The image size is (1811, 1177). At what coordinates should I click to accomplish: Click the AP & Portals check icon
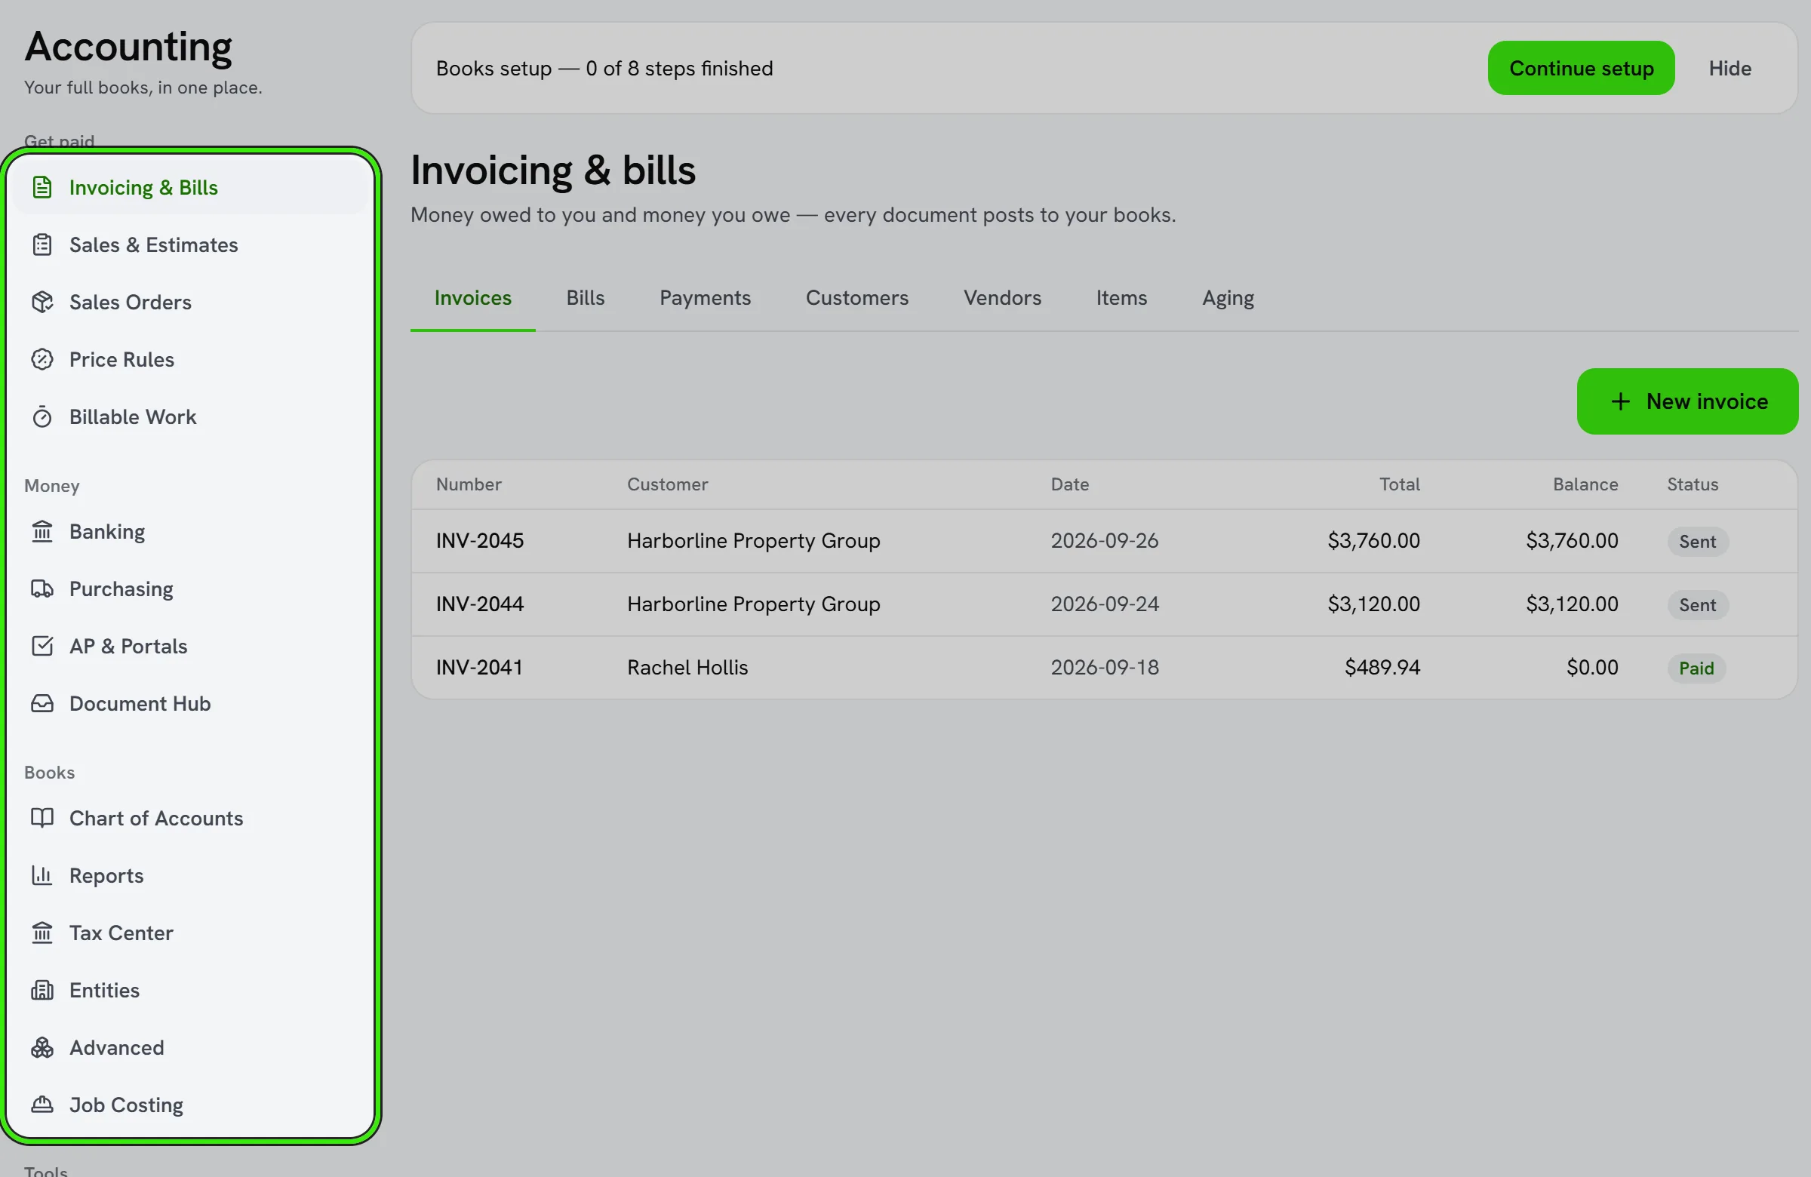coord(42,646)
